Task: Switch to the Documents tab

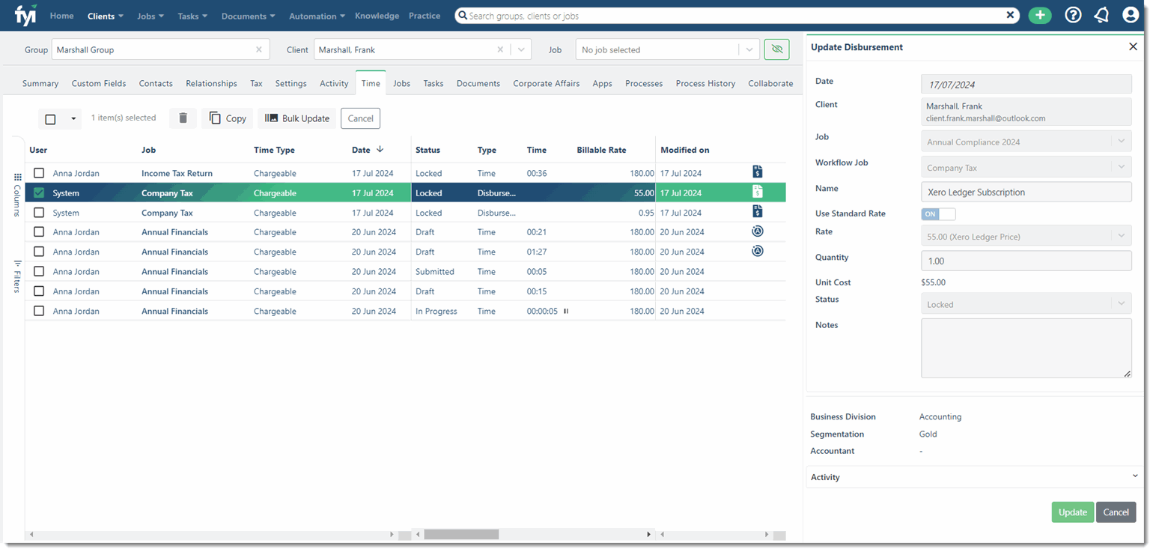Action: pos(478,84)
